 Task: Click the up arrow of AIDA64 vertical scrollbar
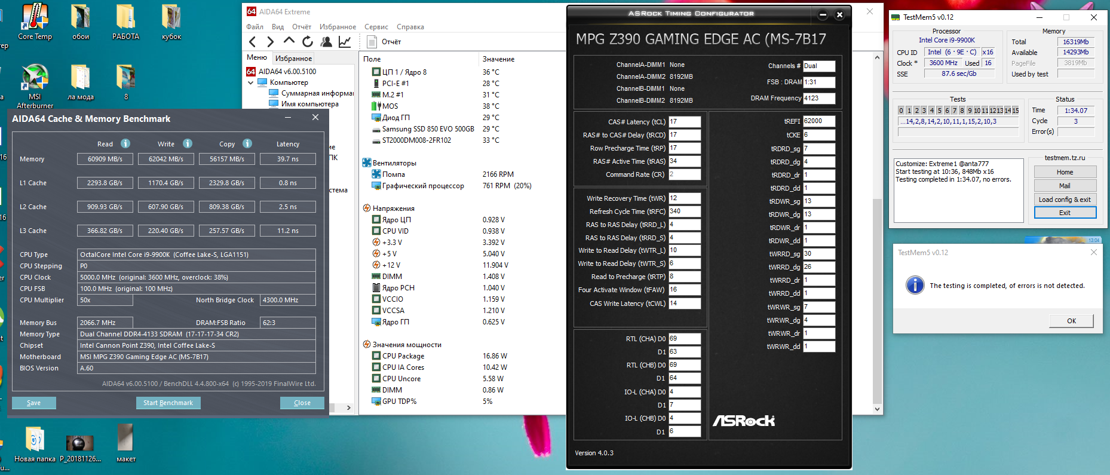point(877,58)
